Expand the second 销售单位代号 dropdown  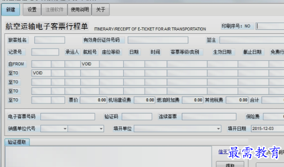click(101, 129)
